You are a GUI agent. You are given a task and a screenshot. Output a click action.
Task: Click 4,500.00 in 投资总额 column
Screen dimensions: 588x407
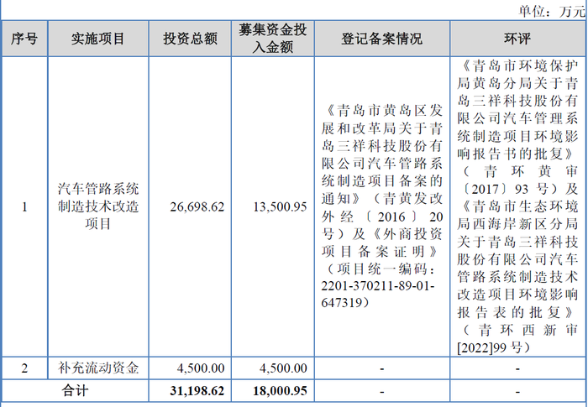click(x=201, y=368)
